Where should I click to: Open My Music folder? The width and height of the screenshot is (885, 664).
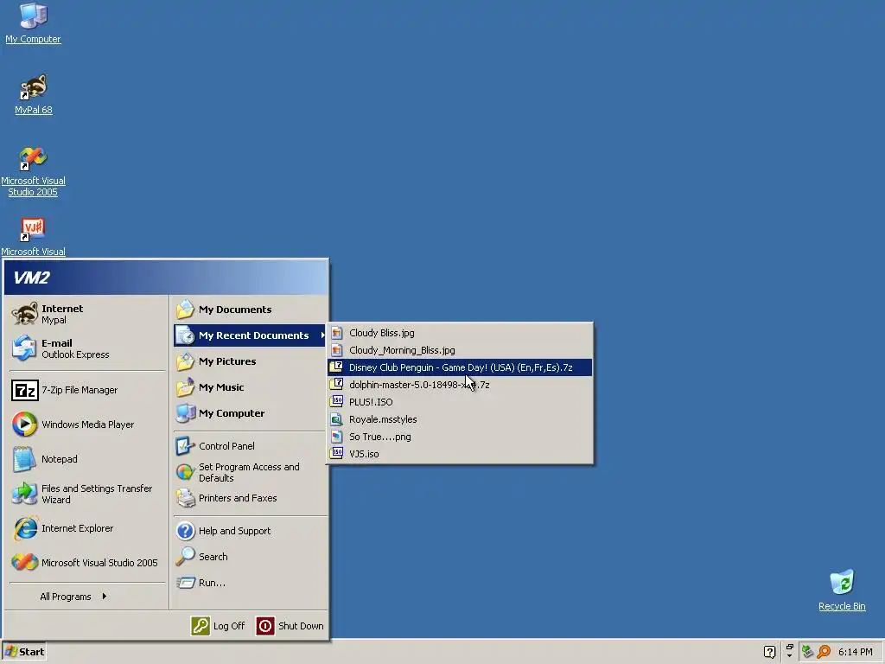[x=250, y=387]
